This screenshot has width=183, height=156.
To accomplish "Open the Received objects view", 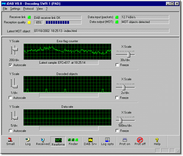I will pos(43,141).
